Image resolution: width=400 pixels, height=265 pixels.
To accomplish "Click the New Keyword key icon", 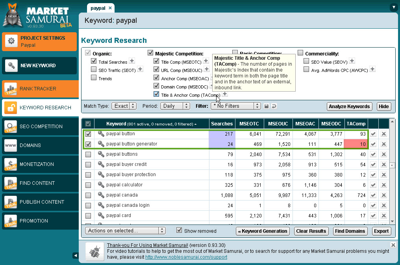I will tap(11, 66).
